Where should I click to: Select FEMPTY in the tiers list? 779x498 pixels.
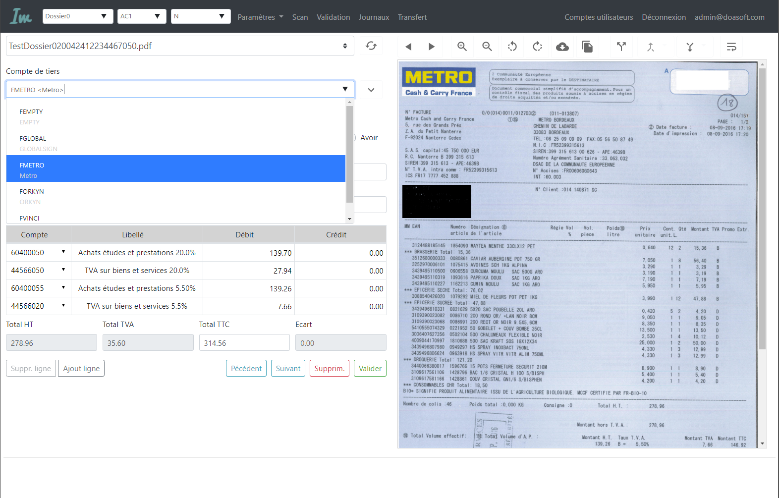176,117
